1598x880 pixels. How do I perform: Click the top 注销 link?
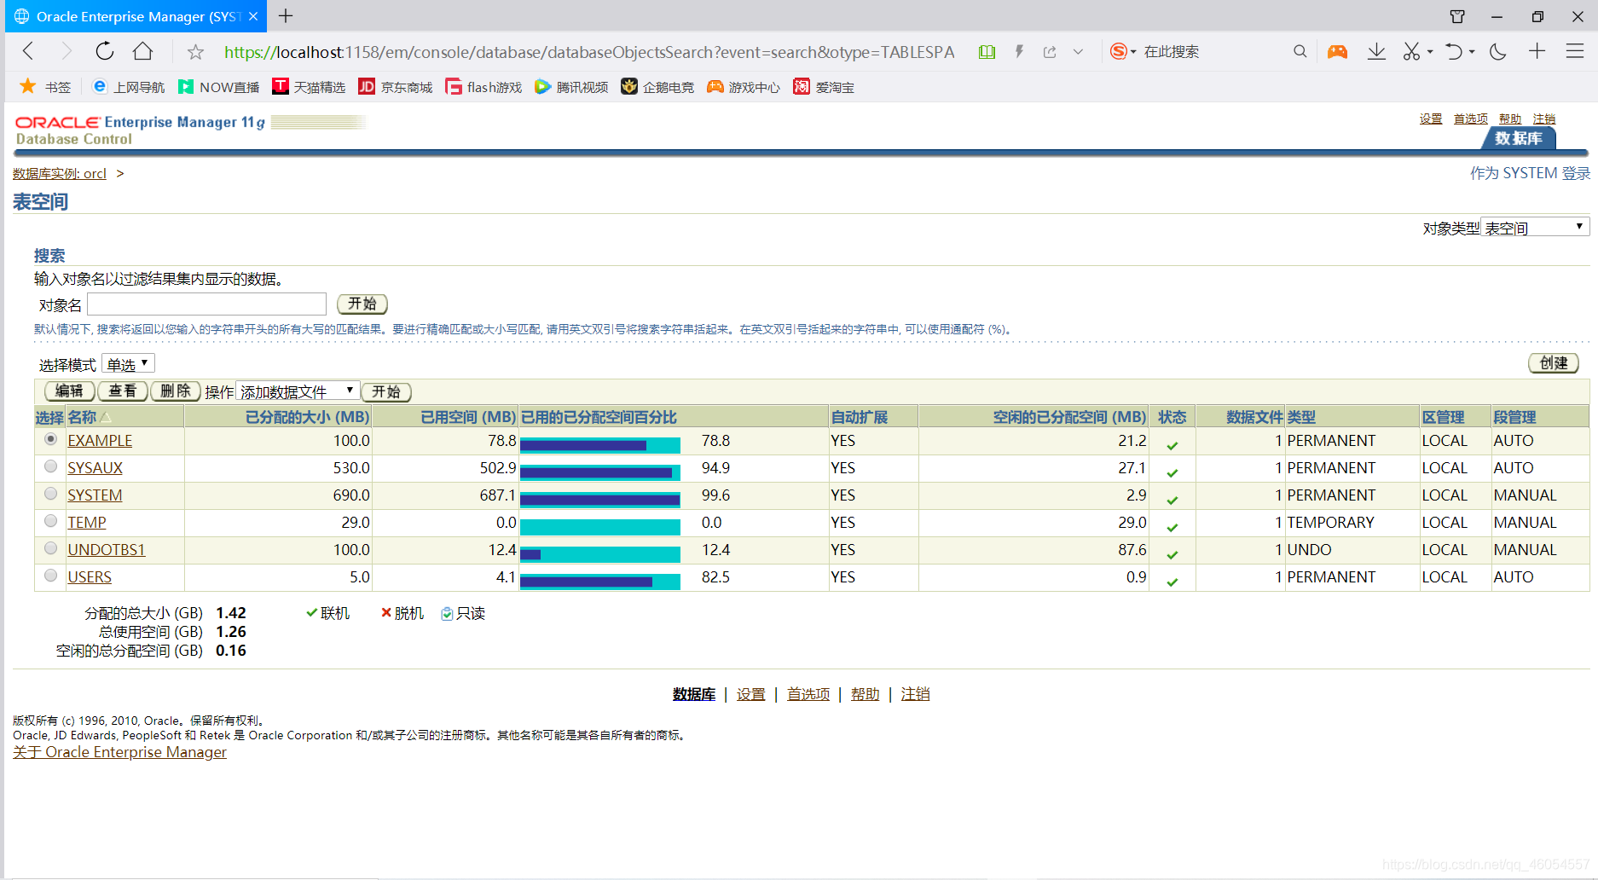(1544, 119)
